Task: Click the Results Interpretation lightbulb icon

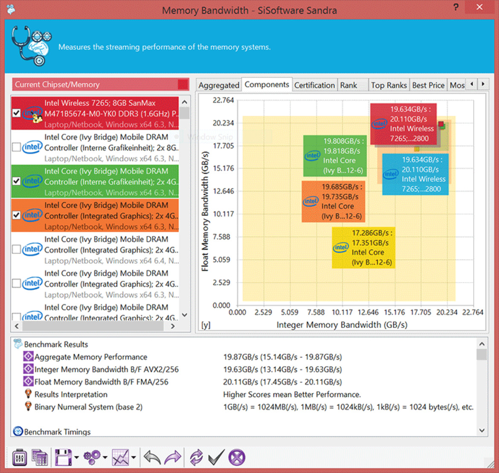Action: [28, 394]
